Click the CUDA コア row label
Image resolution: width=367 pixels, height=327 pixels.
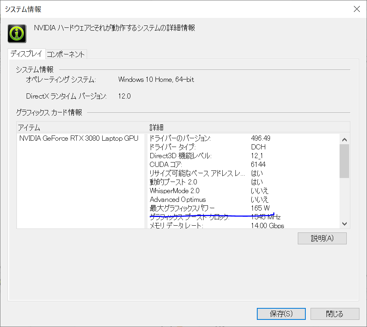pos(166,164)
